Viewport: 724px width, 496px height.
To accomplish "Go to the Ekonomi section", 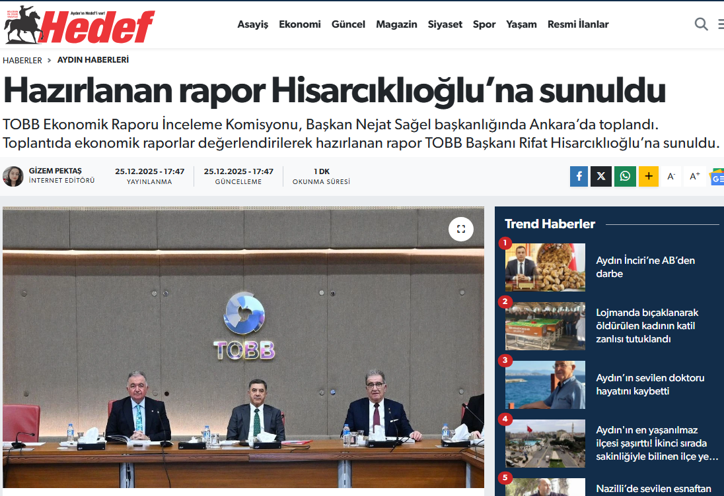I will (x=300, y=24).
